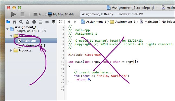Click main.cpp in the jump bar
175x101 pixels.
149,22
